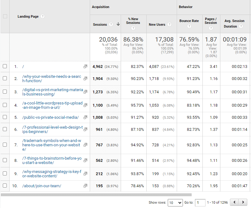Click help icon beside New Users header

click(x=169, y=24)
